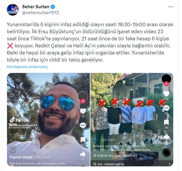Like the left TikTok video with 76 hearts
Screen dimensions: 182x171
83,111
